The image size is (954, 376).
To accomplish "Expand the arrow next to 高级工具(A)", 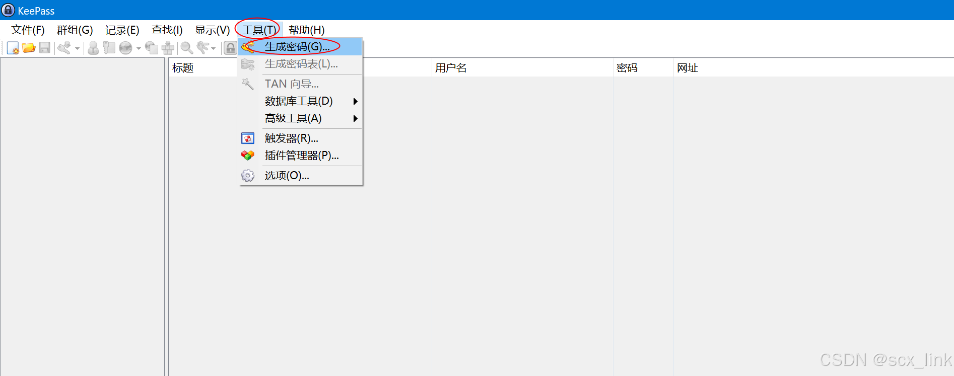I will tap(355, 118).
